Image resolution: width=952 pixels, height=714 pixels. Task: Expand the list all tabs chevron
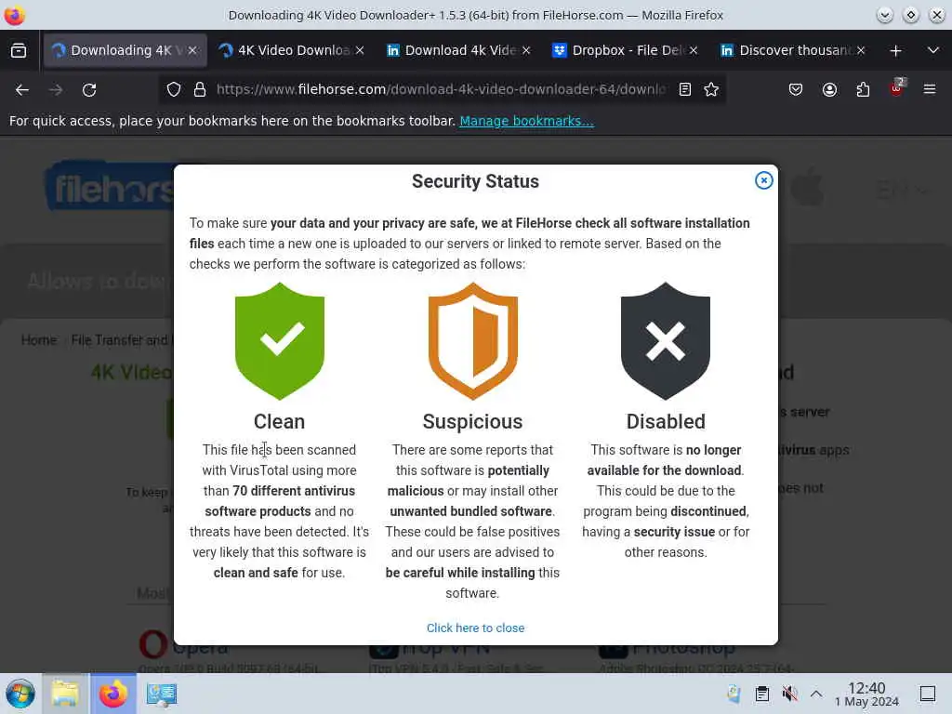933,50
